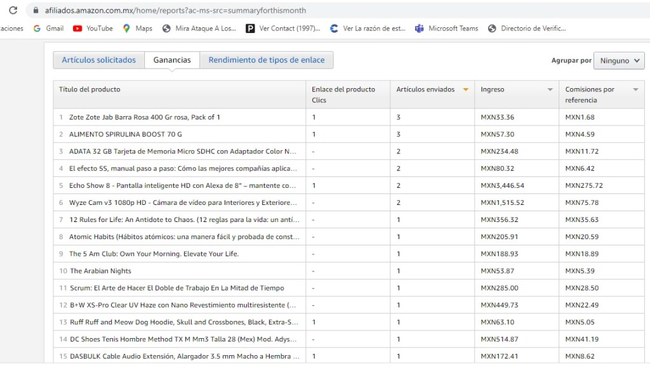
Task: Click the Echo Show 8 product title
Action: (x=183, y=186)
